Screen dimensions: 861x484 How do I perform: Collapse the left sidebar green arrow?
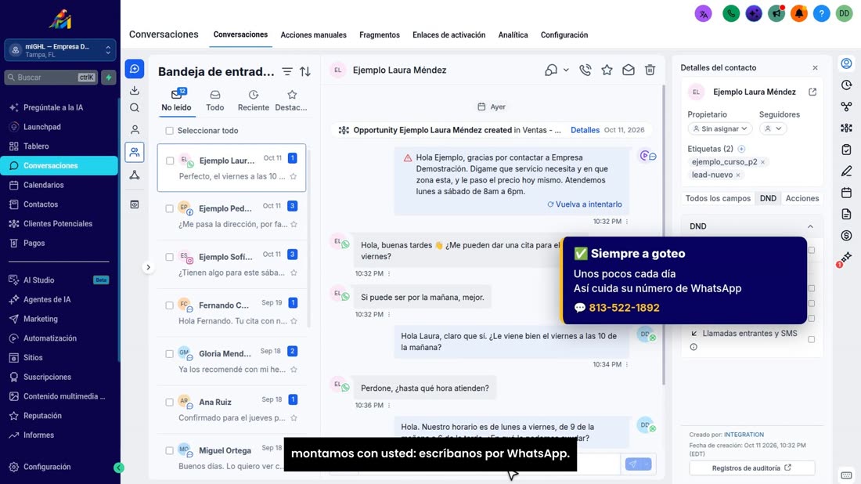[119, 468]
